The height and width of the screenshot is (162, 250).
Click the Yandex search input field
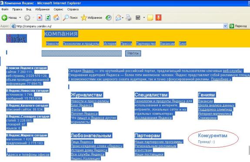(x=82, y=53)
